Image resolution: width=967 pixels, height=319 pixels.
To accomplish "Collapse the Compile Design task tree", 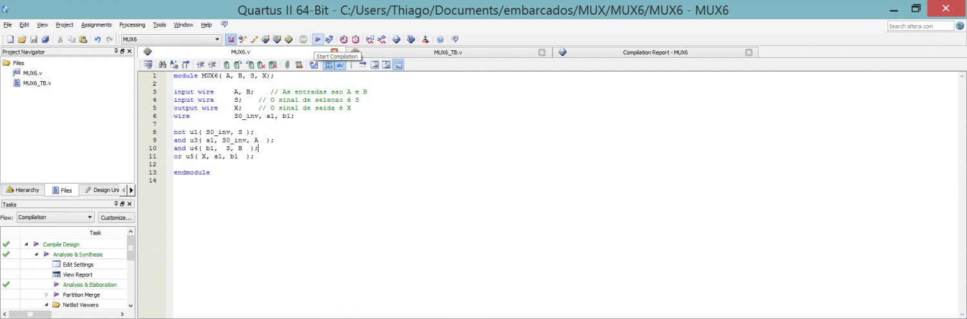I will 26,244.
